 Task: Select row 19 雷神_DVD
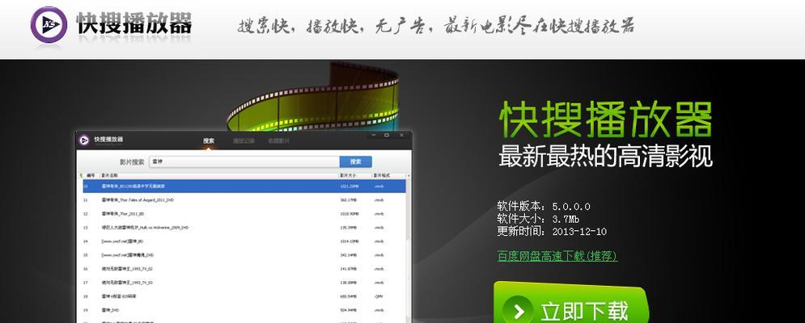pos(244,311)
